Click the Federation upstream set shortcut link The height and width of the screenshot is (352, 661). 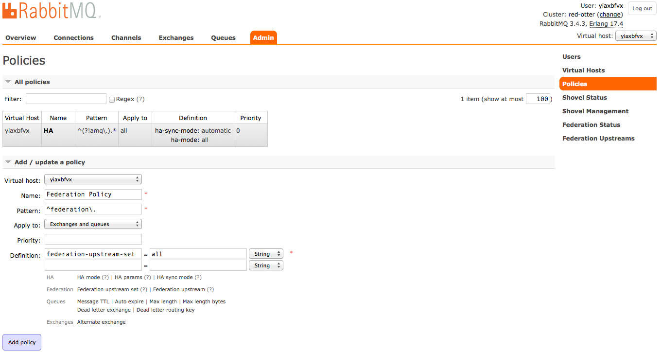pos(108,289)
